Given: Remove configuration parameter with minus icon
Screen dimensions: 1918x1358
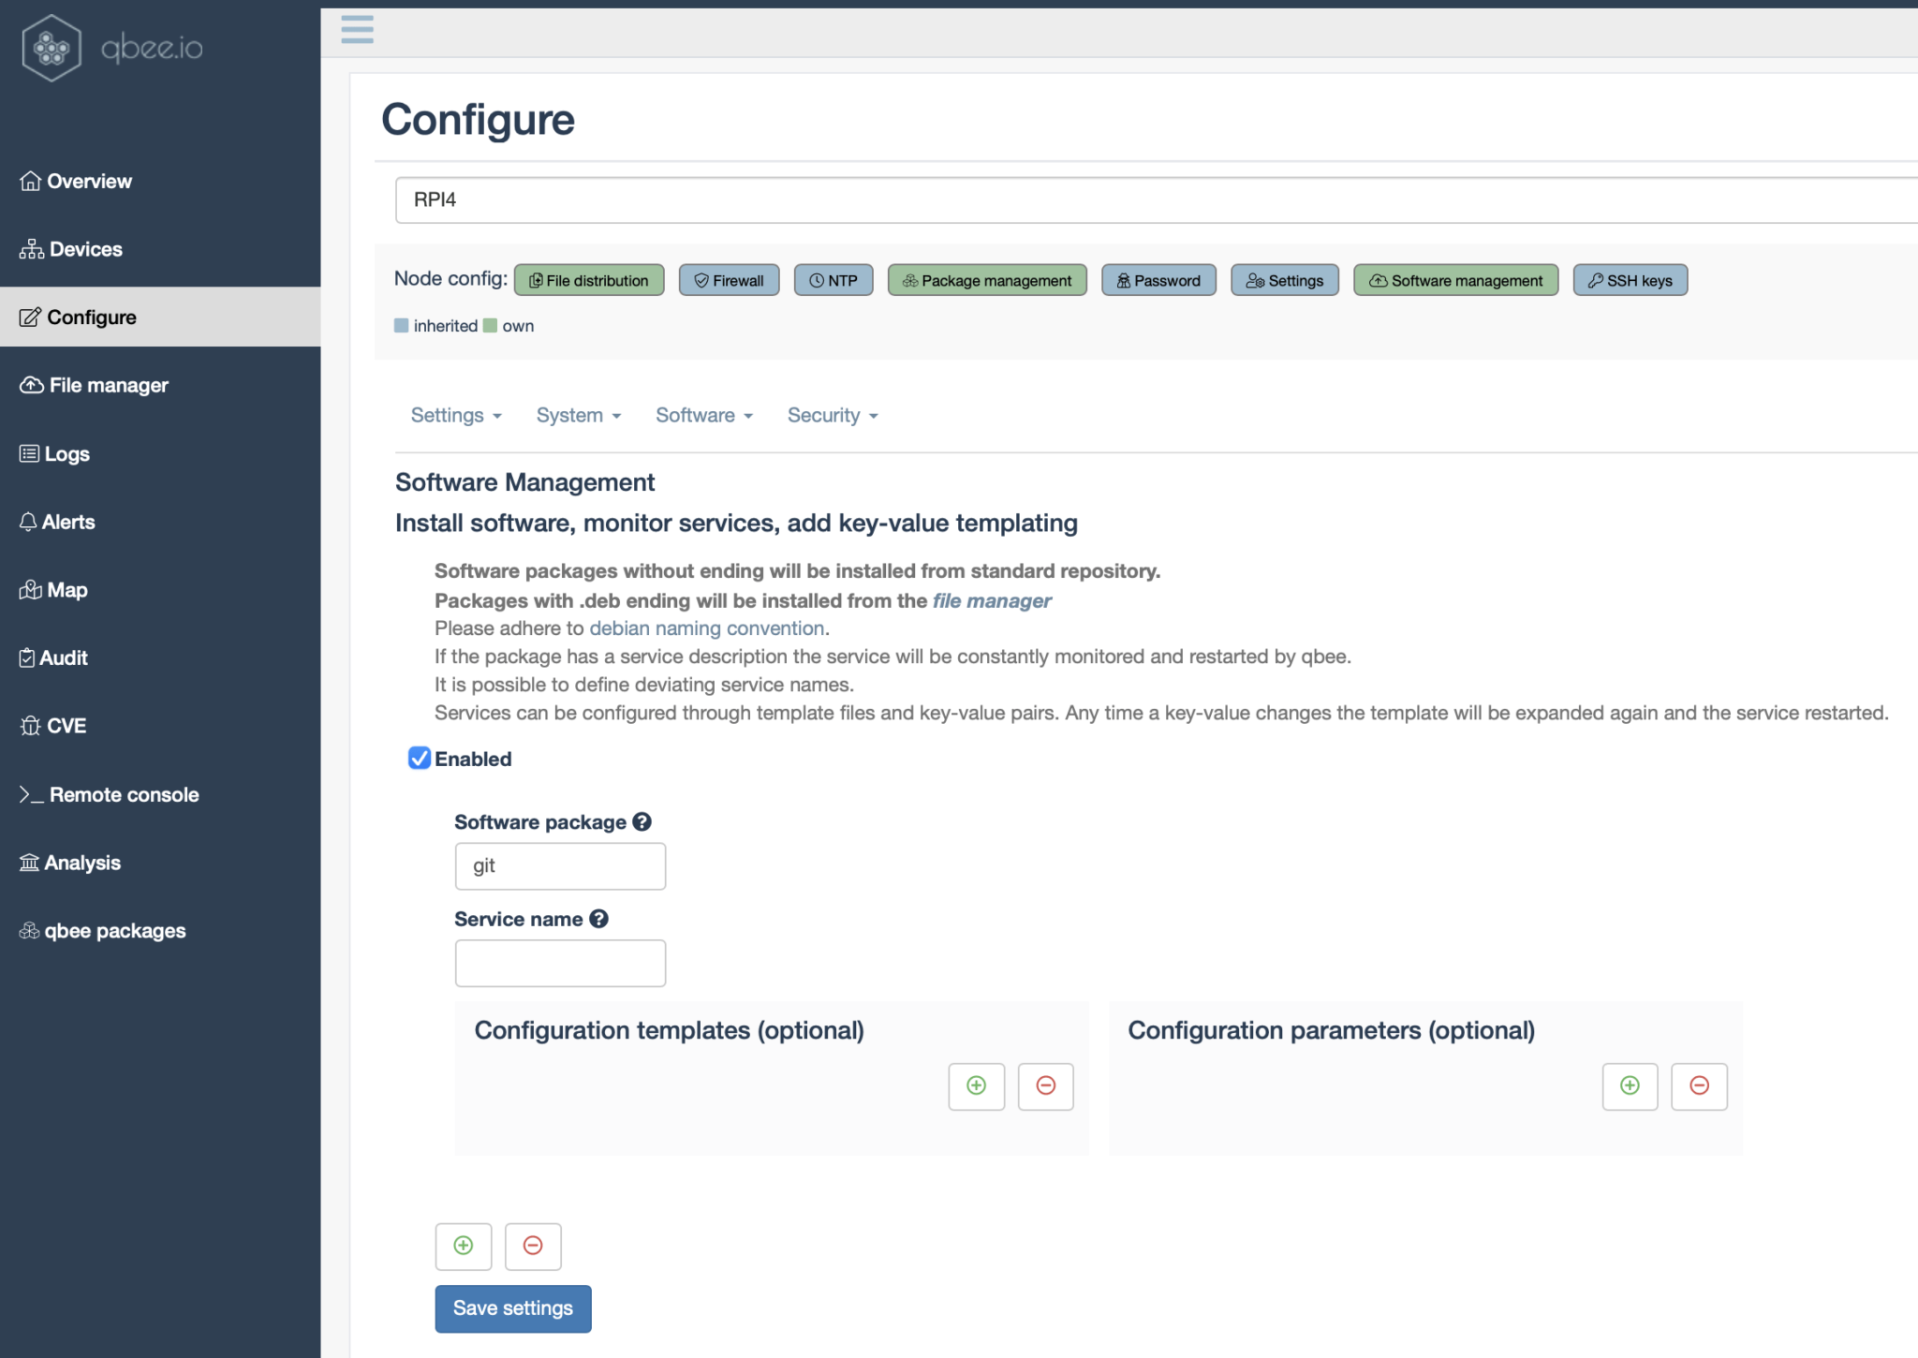Looking at the screenshot, I should (x=1699, y=1085).
